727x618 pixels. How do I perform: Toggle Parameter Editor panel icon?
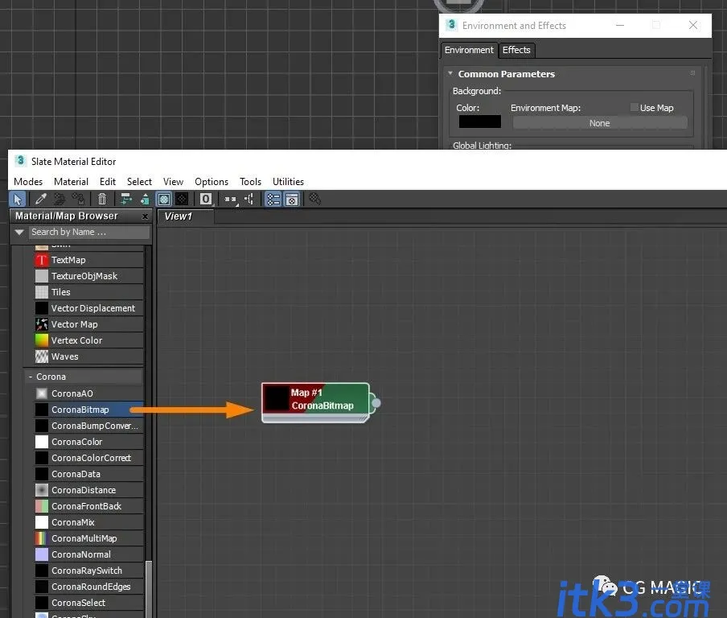(292, 200)
